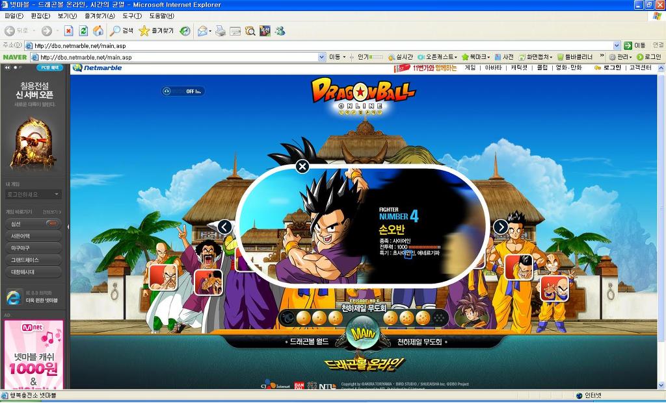
Task: Open the 도구 menu in menu bar
Action: (x=132, y=16)
